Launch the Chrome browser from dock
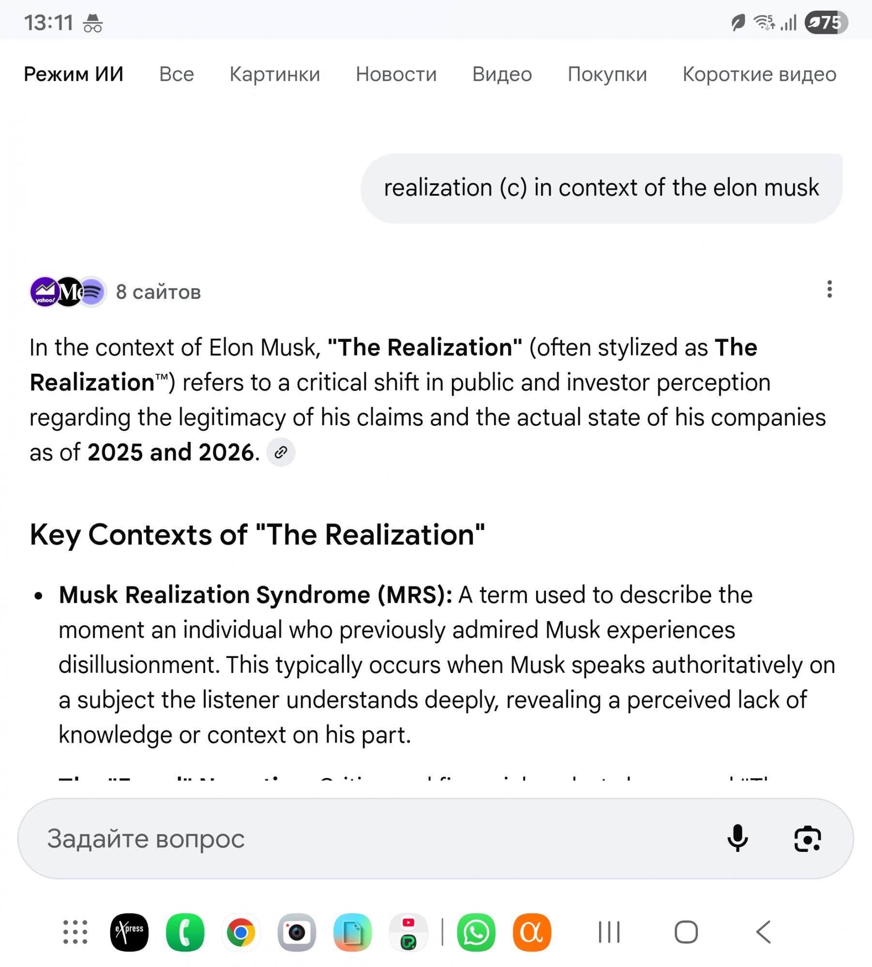872x967 pixels. tap(241, 932)
